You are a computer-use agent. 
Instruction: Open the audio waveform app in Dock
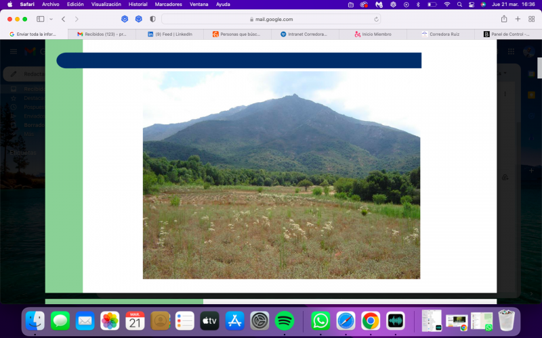[x=396, y=320]
